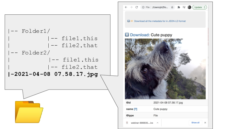
Task: Click the yellow folder icon
Action: [29, 111]
